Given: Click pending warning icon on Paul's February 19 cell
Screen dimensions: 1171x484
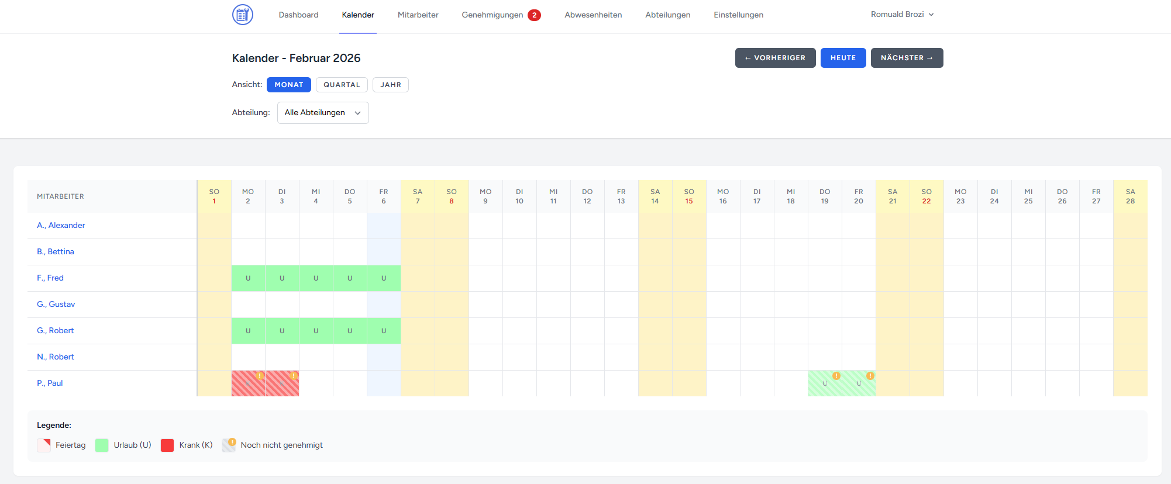Looking at the screenshot, I should pos(836,376).
